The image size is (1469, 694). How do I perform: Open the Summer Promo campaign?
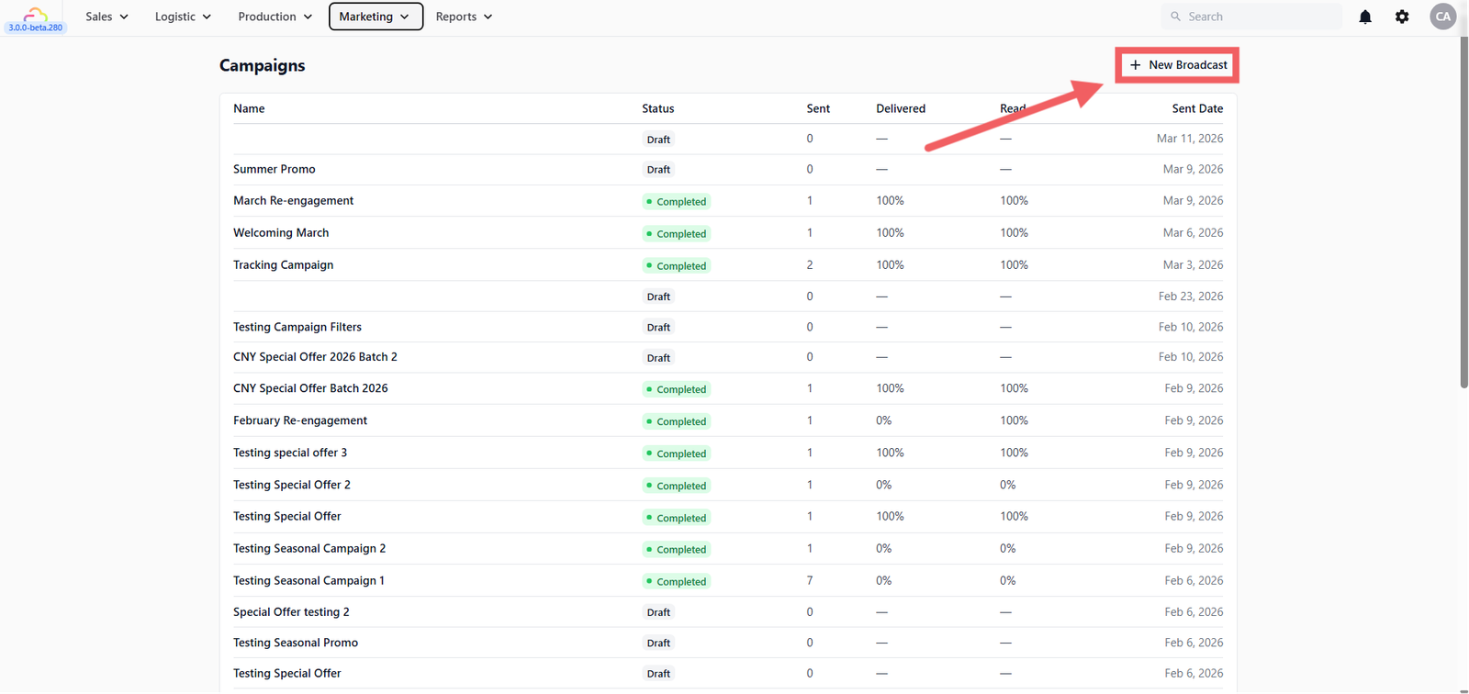point(274,169)
